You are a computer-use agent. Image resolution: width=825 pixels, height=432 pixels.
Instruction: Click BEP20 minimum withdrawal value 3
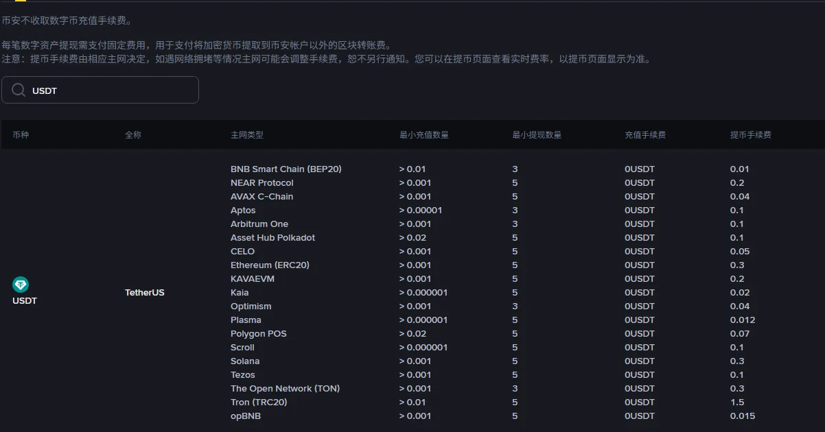515,169
